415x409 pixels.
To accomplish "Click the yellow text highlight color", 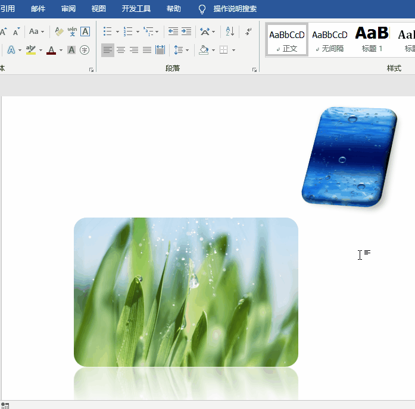I will (31, 50).
